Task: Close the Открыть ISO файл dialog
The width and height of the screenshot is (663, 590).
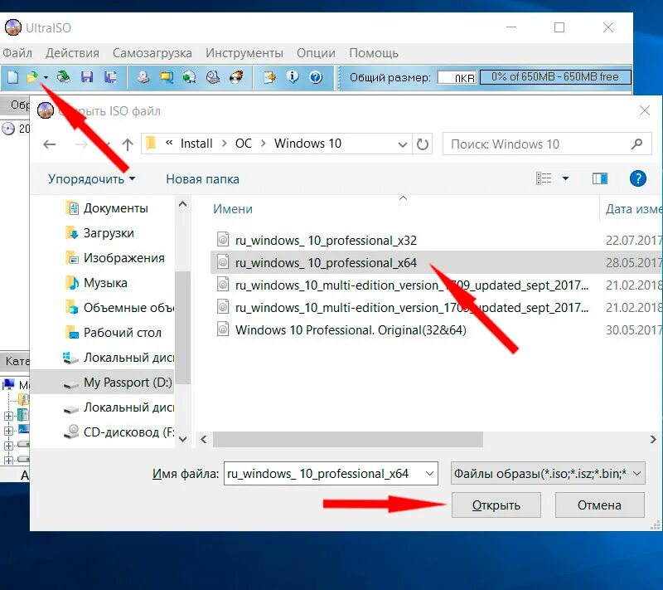Action: [x=645, y=111]
